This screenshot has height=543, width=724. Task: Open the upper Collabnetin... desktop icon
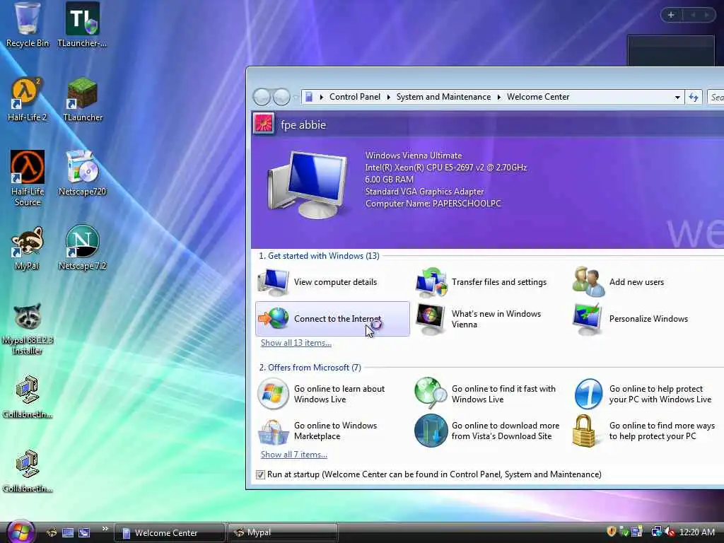28,397
